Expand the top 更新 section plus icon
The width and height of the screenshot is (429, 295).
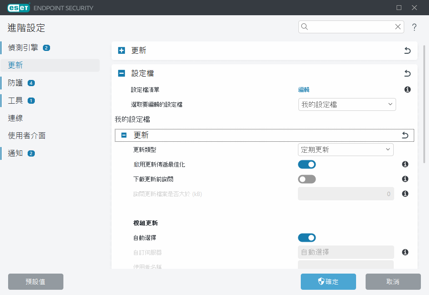point(122,50)
